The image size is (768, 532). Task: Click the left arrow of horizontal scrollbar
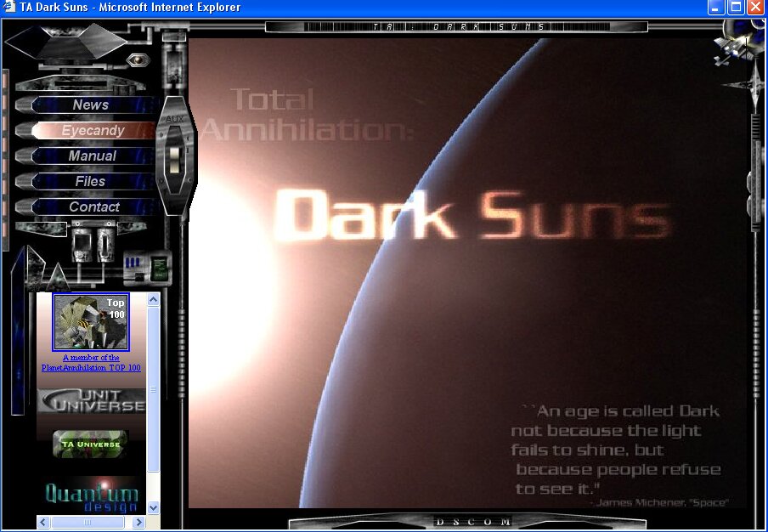(x=43, y=522)
